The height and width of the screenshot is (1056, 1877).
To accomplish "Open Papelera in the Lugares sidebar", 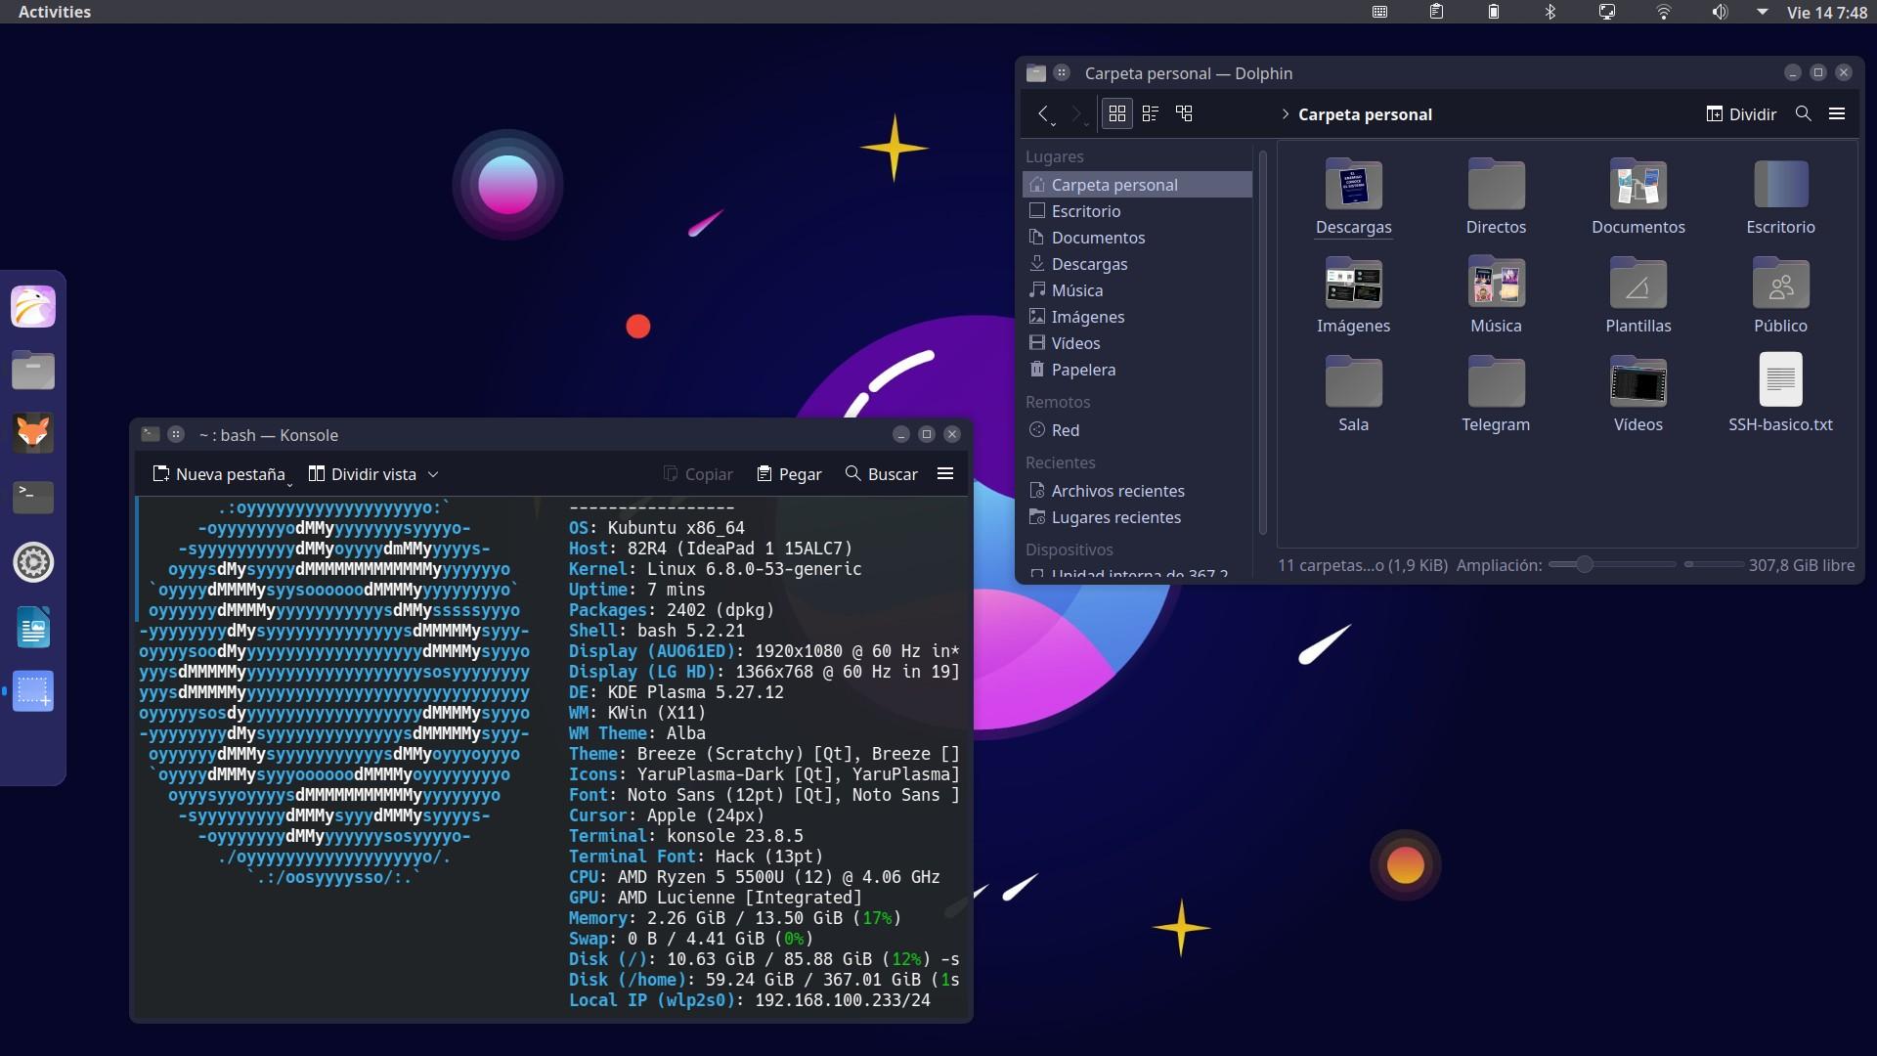I will [x=1137, y=370].
